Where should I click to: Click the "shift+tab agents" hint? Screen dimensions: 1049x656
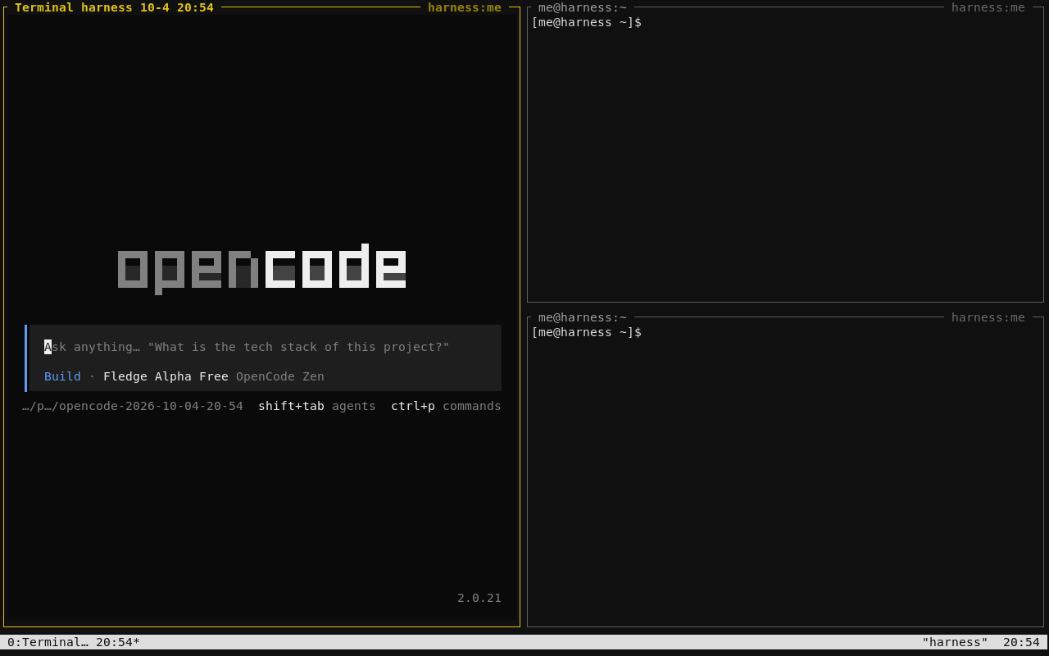[x=317, y=406]
